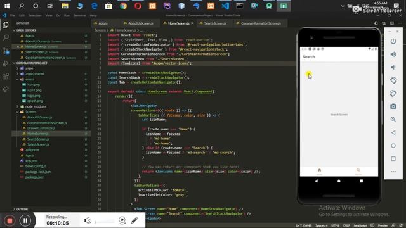The height and width of the screenshot is (228, 406).
Task: Stop the screen recording with red button
Action: coord(10,220)
